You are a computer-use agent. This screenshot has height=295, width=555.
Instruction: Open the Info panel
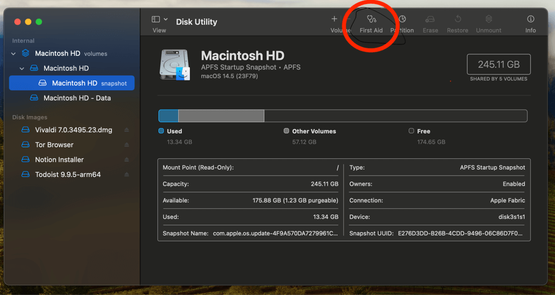point(531,19)
